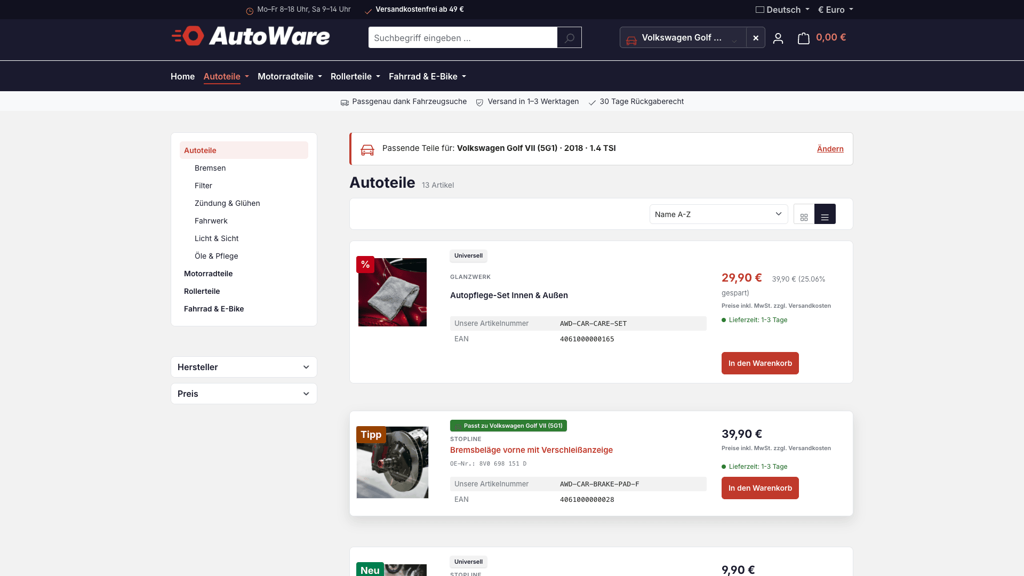
Task: Open the Motorradteile navigation menu
Action: pyautogui.click(x=290, y=76)
